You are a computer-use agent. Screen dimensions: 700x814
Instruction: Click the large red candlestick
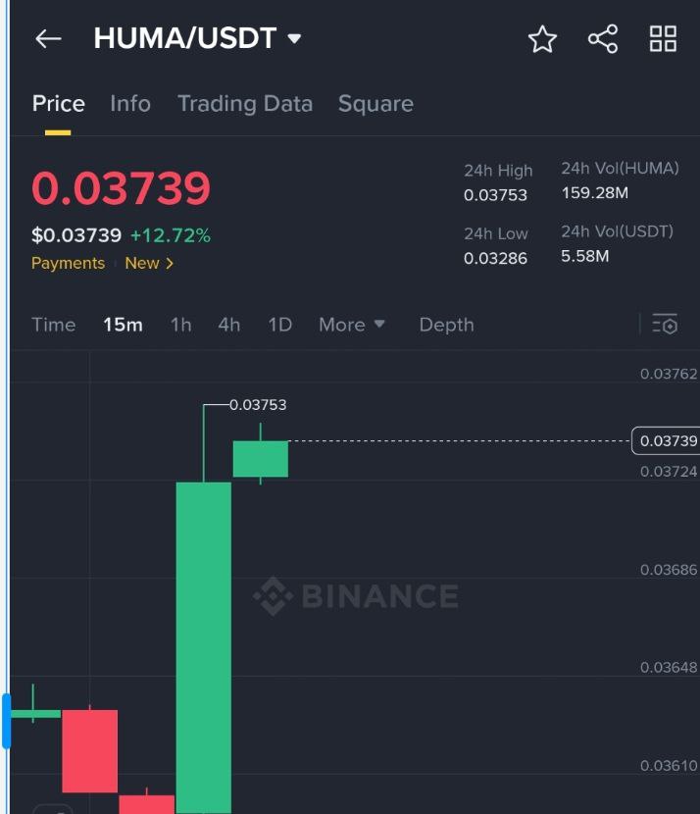(90, 750)
